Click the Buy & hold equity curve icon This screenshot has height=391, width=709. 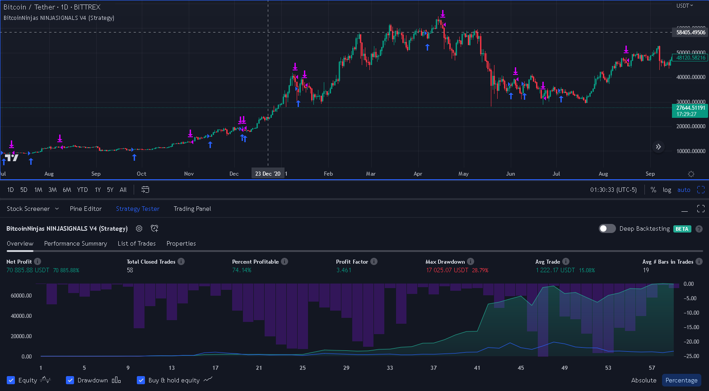point(208,380)
